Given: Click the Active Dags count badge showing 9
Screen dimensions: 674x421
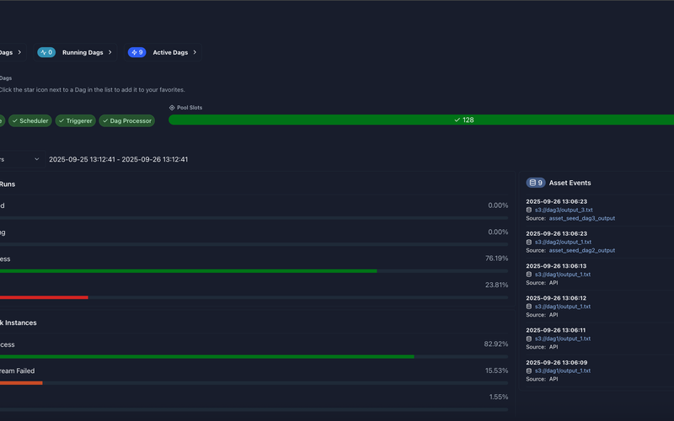Looking at the screenshot, I should pos(136,52).
